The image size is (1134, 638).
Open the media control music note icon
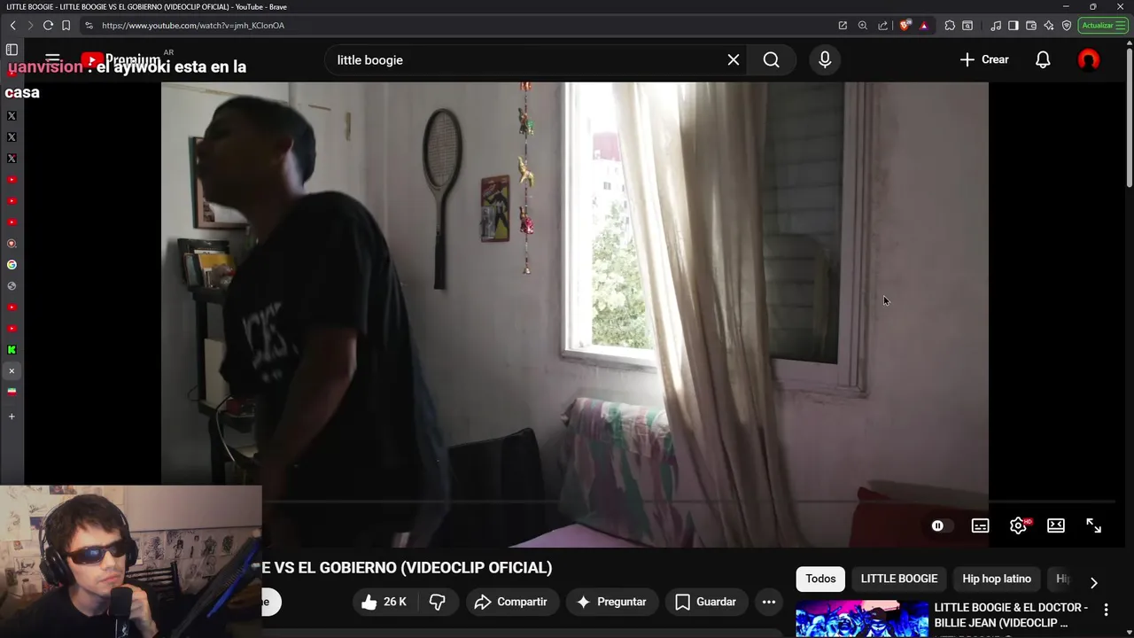996,26
